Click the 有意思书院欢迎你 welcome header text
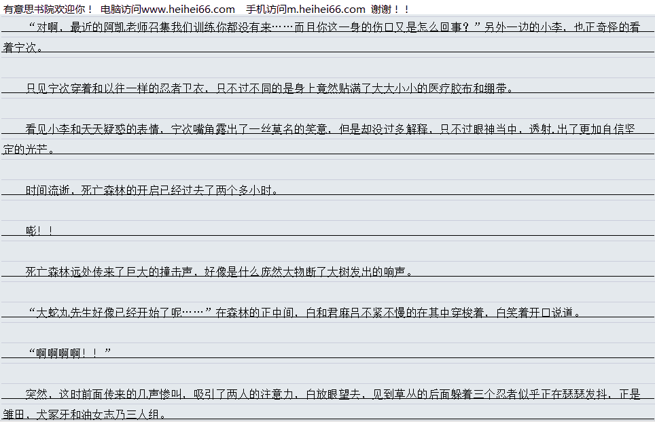This screenshot has width=655, height=422. (x=49, y=9)
